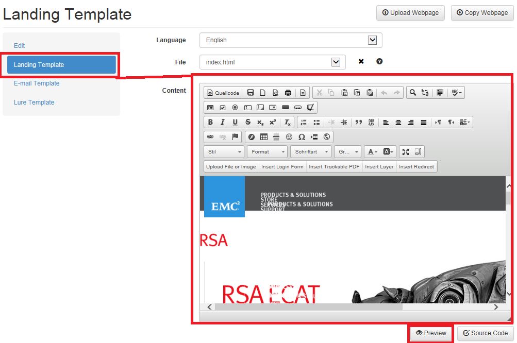Open the font size Gr... dropdown
The height and width of the screenshot is (343, 517).
tap(348, 151)
